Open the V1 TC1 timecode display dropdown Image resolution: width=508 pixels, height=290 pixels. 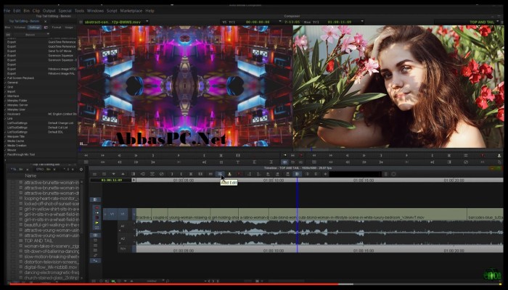280,22
